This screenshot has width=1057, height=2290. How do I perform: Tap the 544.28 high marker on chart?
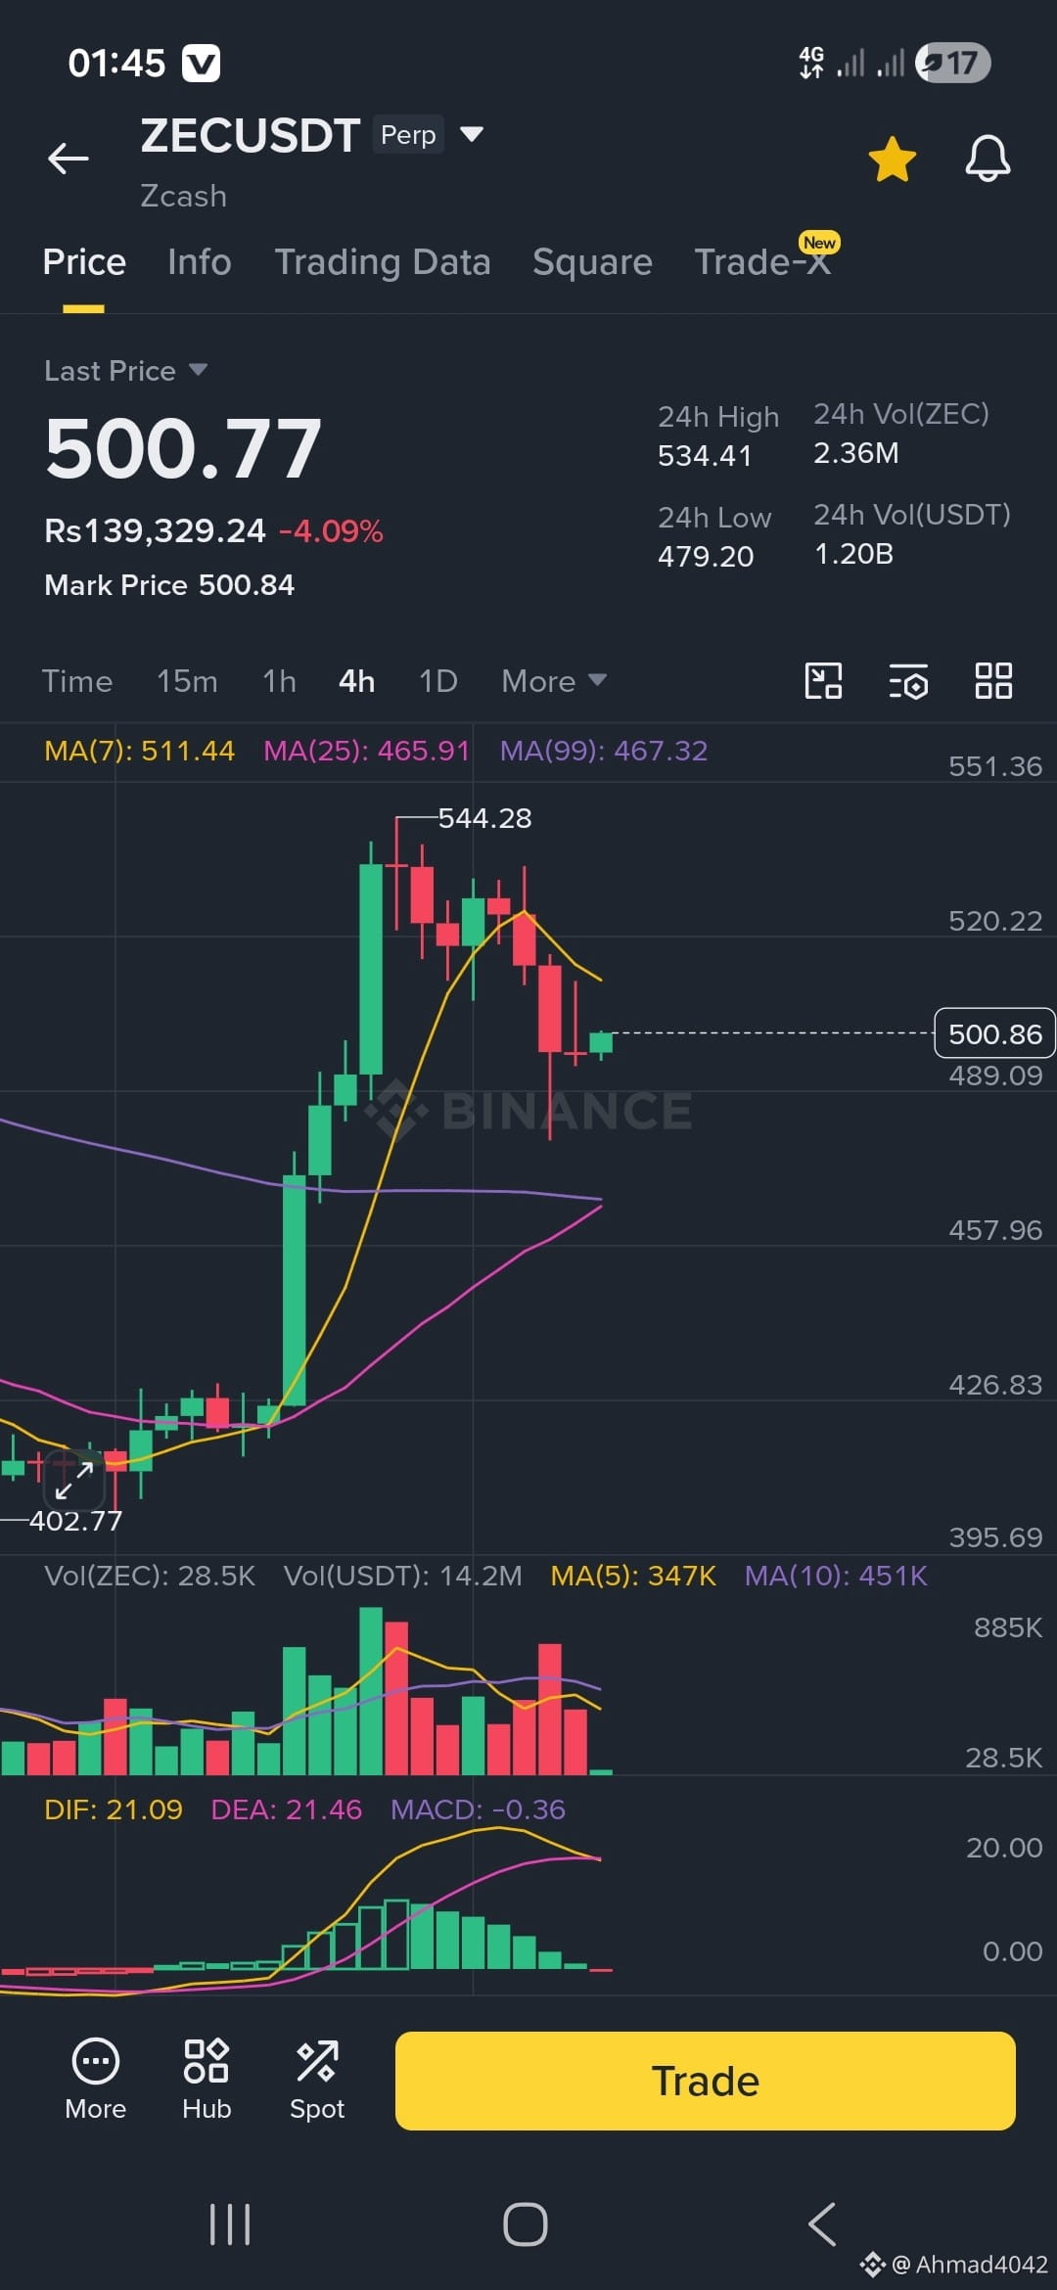click(484, 818)
